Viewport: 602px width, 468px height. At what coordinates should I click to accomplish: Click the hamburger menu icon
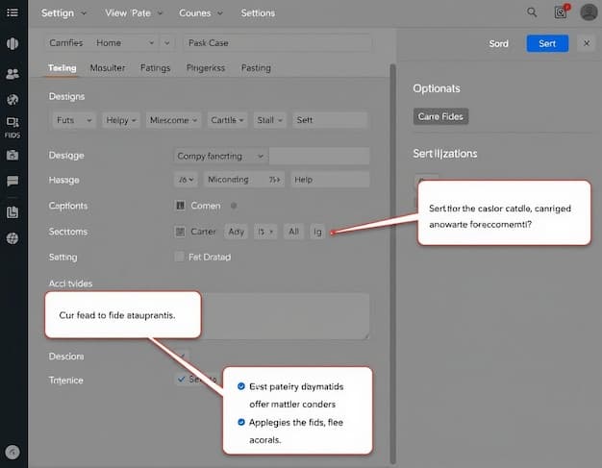(x=13, y=12)
